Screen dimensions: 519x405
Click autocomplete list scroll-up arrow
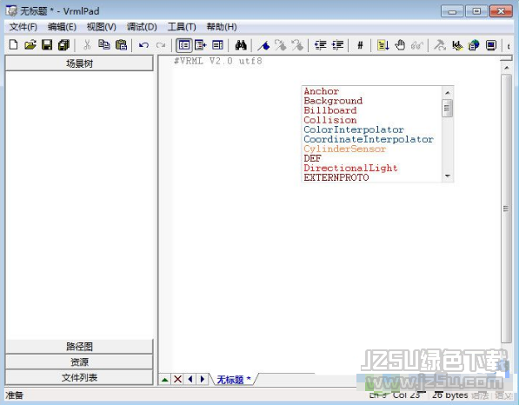point(448,93)
